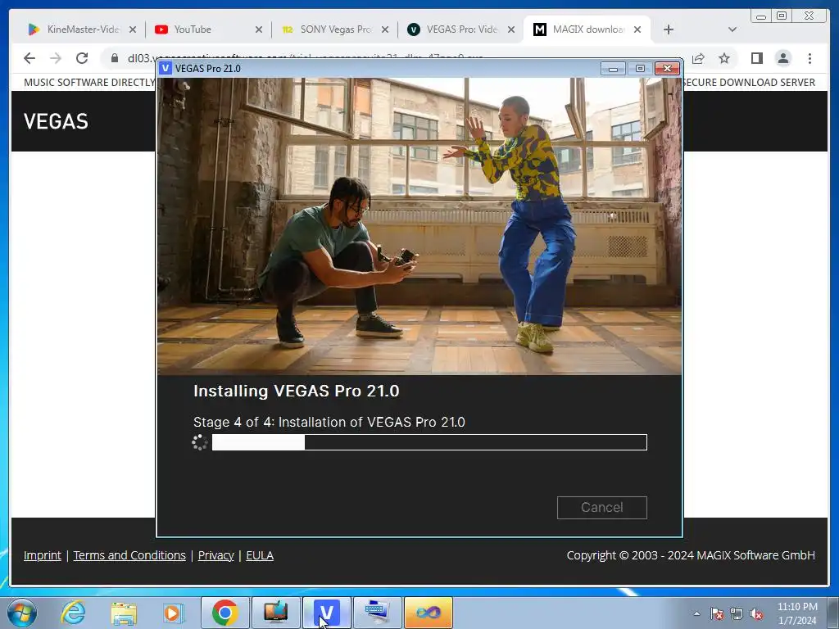Viewport: 839px width, 629px height.
Task: Close the YouTube tab
Action: (x=259, y=29)
